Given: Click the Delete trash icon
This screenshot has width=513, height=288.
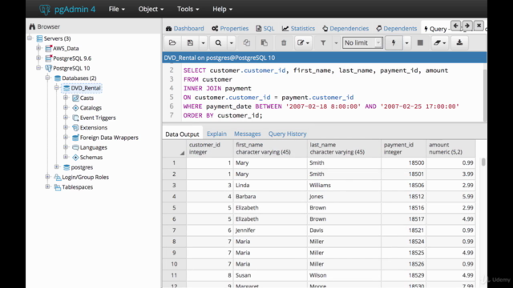Looking at the screenshot, I should point(284,42).
